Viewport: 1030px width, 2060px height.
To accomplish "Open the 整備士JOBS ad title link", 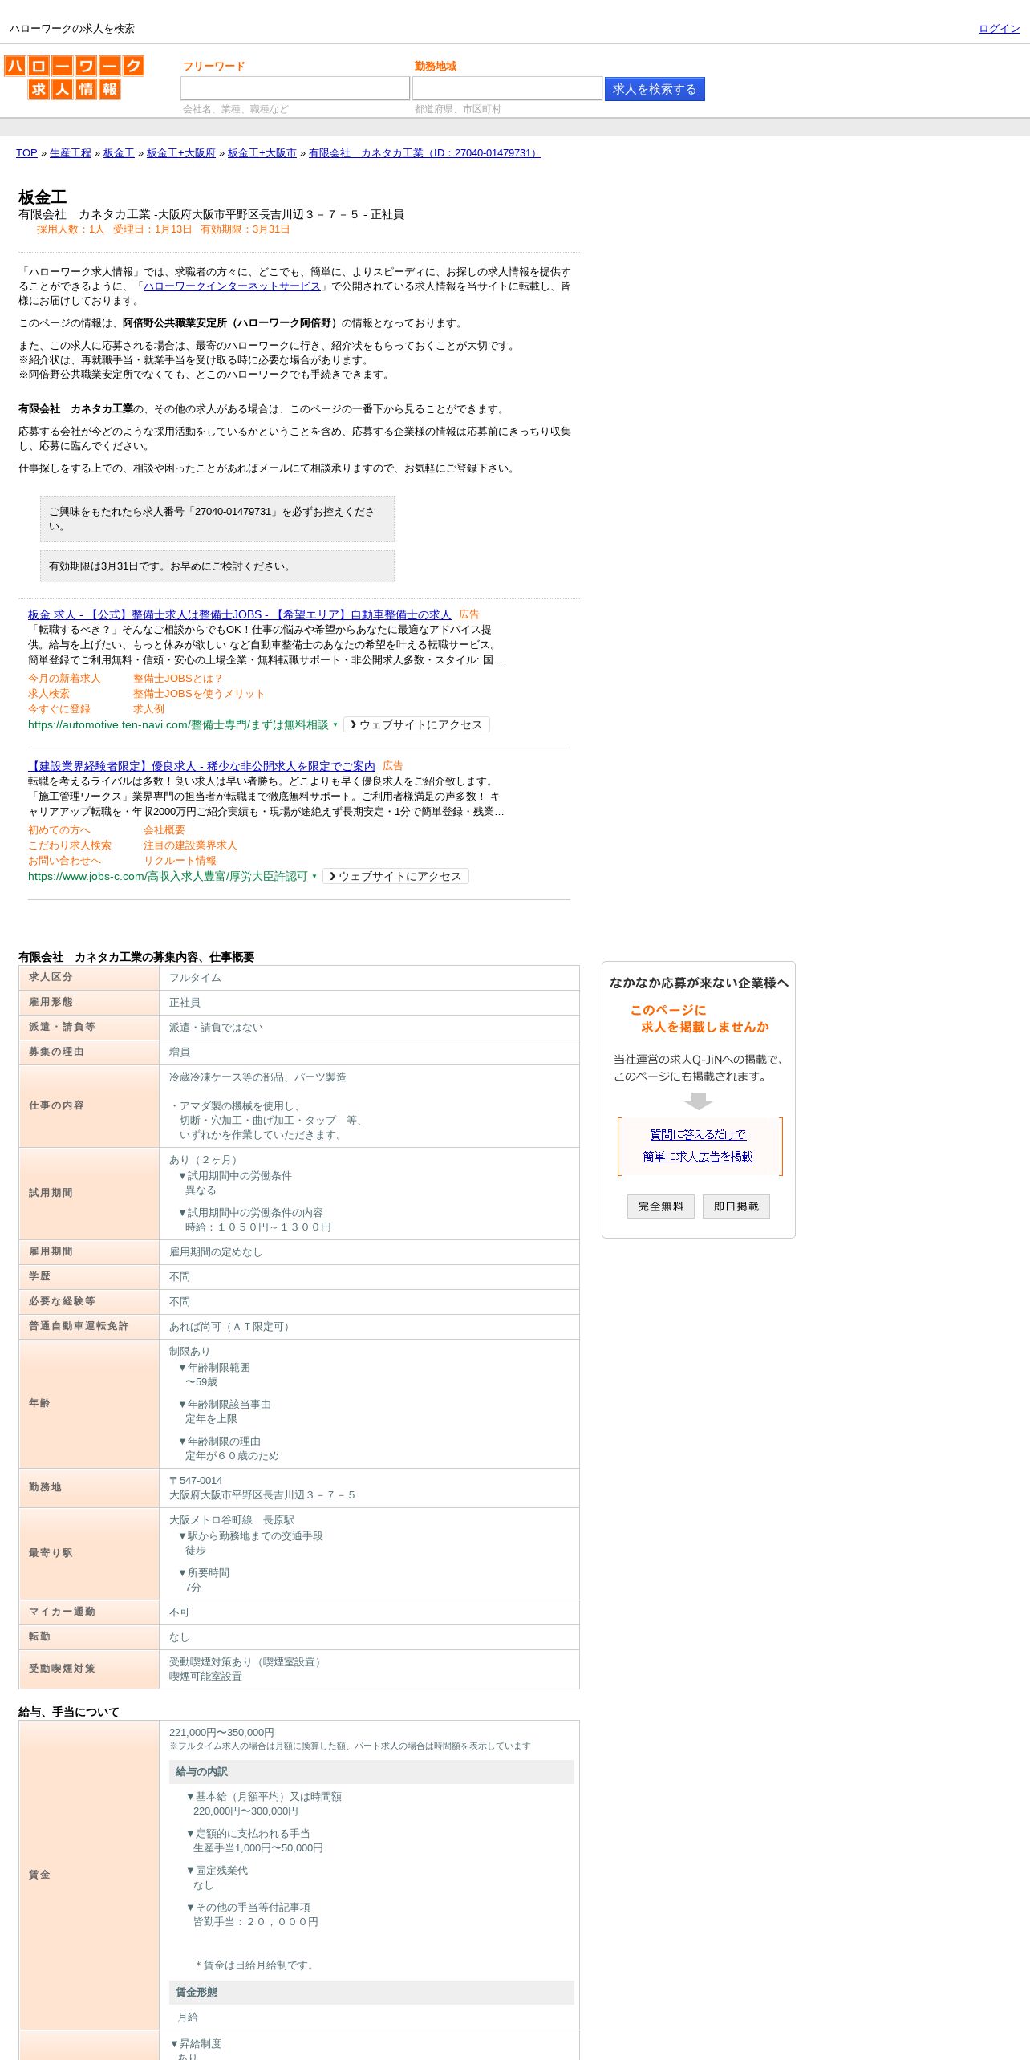I will (240, 614).
